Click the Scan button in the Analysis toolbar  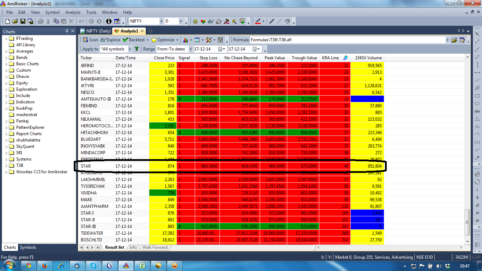[x=91, y=40]
